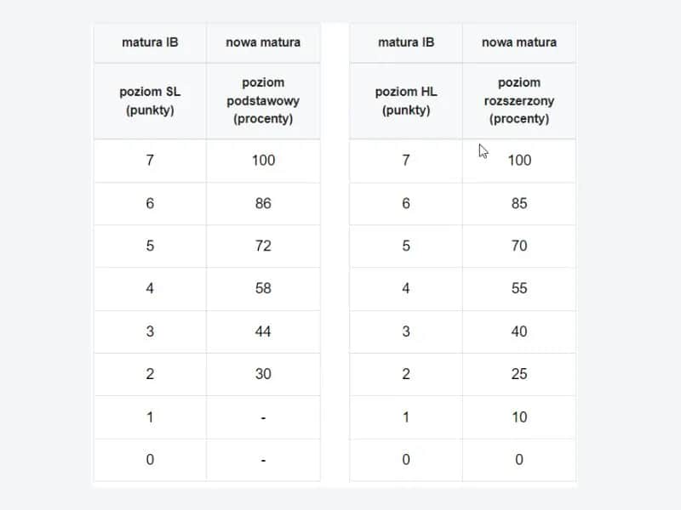Click the cell showing 85 percent
This screenshot has width=681, height=510.
519,203
